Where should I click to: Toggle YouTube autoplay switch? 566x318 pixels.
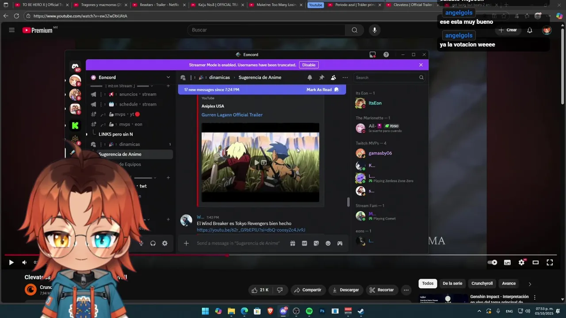pos(492,262)
